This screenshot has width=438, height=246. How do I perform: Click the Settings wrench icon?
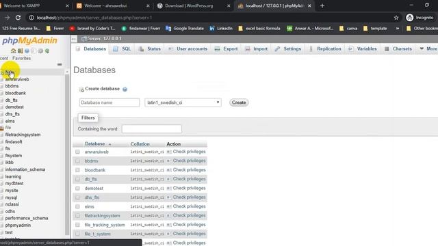coord(277,49)
